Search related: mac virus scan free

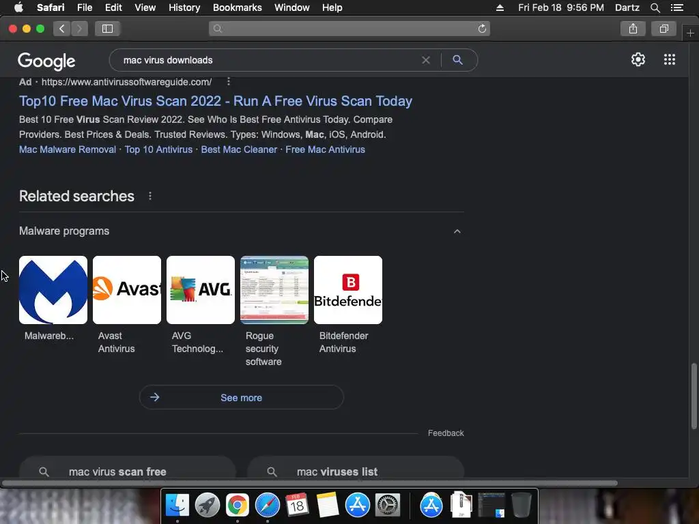(x=127, y=468)
